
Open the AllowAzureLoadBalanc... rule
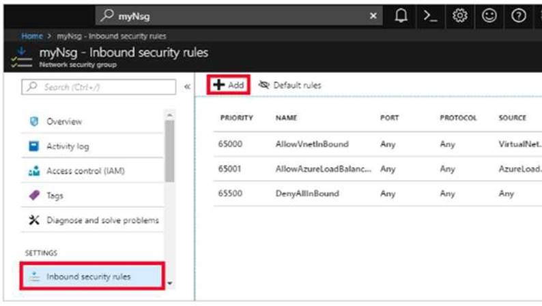pyautogui.click(x=323, y=169)
